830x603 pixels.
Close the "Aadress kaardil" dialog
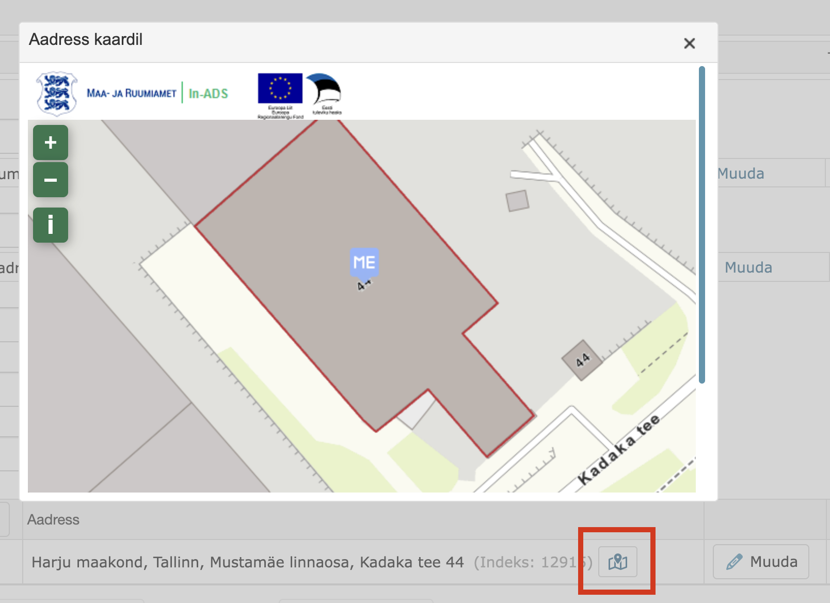coord(689,43)
